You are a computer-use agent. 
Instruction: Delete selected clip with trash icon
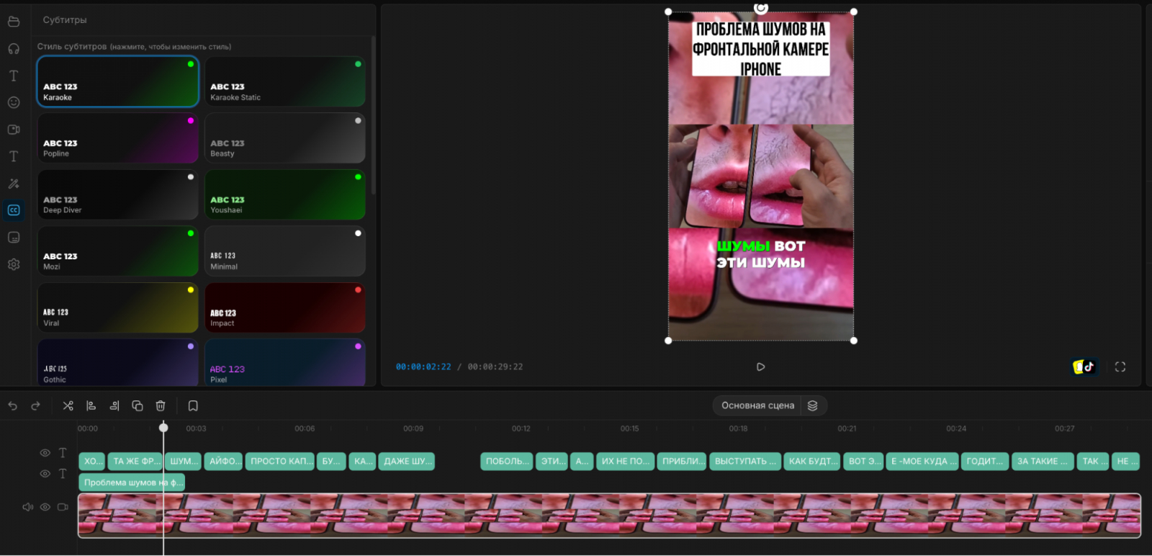161,406
